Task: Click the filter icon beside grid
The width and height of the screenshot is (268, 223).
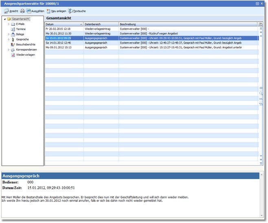Action: coord(261,104)
